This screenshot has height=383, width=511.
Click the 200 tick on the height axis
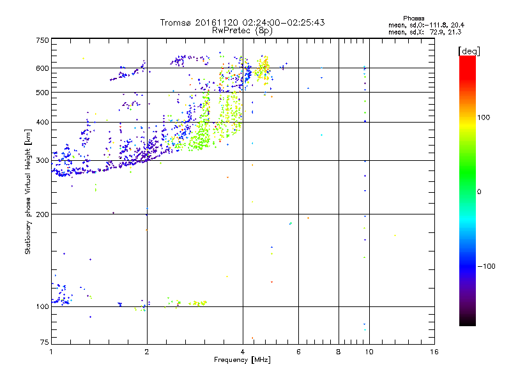(x=42, y=214)
